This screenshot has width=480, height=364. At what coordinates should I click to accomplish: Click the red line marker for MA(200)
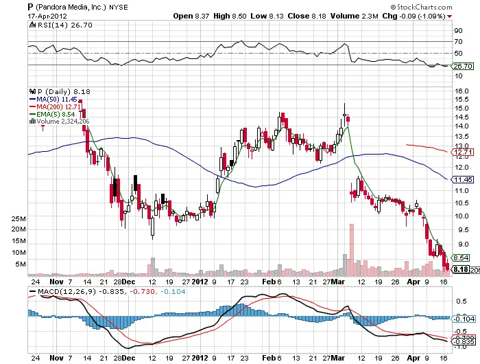32,106
